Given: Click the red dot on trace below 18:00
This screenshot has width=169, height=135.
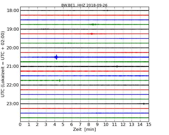Looking at the screenshot, I should (x=68, y=15).
